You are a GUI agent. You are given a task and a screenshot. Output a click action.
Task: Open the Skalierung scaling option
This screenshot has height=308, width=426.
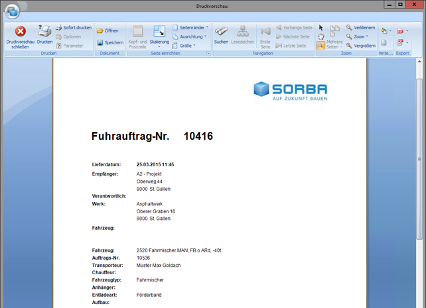click(159, 34)
